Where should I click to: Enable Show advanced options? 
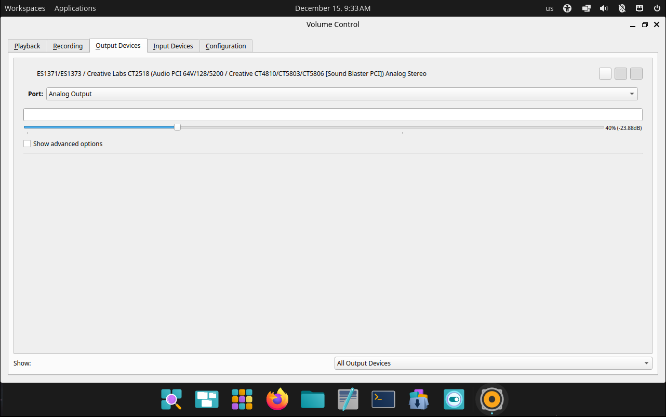click(x=27, y=143)
